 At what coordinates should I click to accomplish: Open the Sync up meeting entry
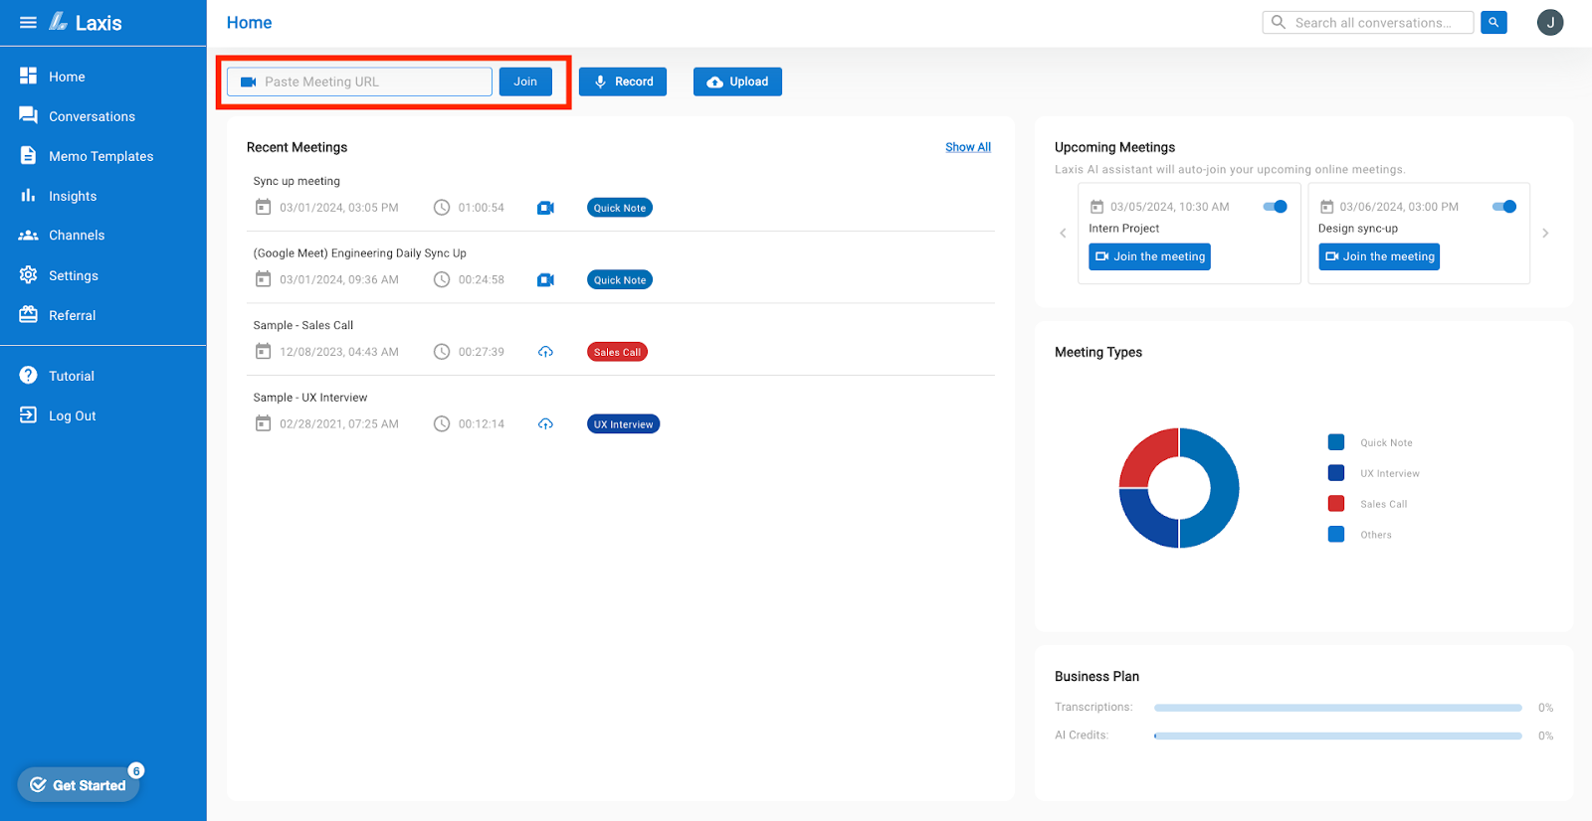click(297, 181)
